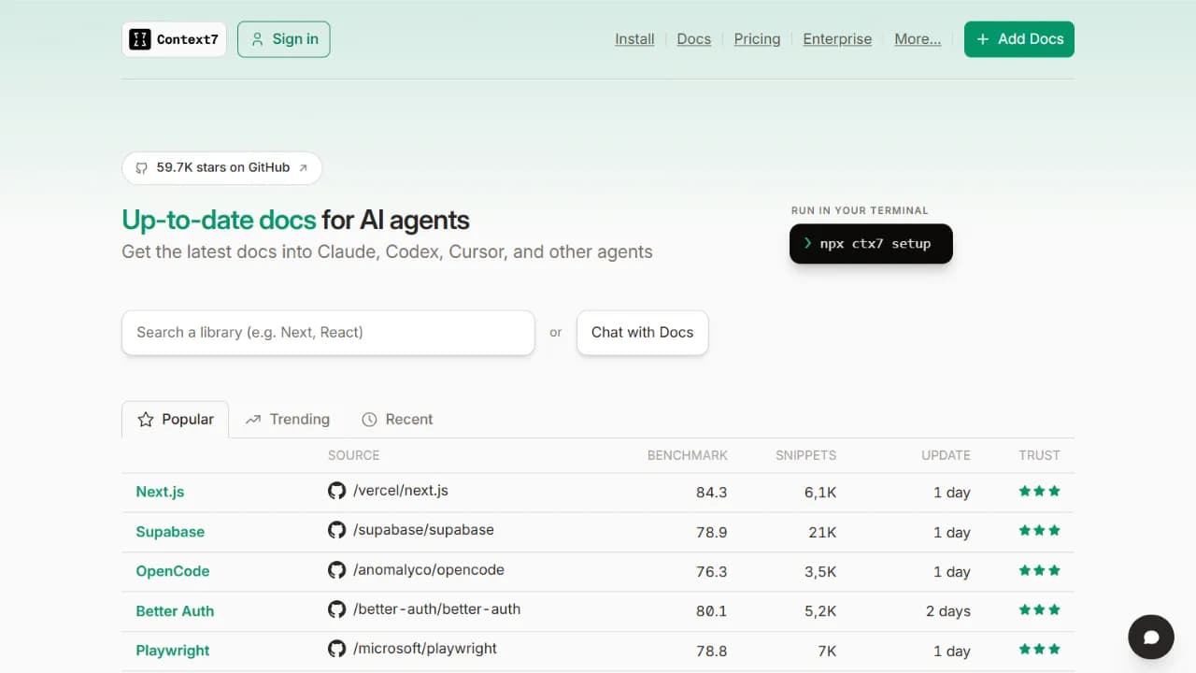Open the Pricing page
The image size is (1196, 673).
757,39
